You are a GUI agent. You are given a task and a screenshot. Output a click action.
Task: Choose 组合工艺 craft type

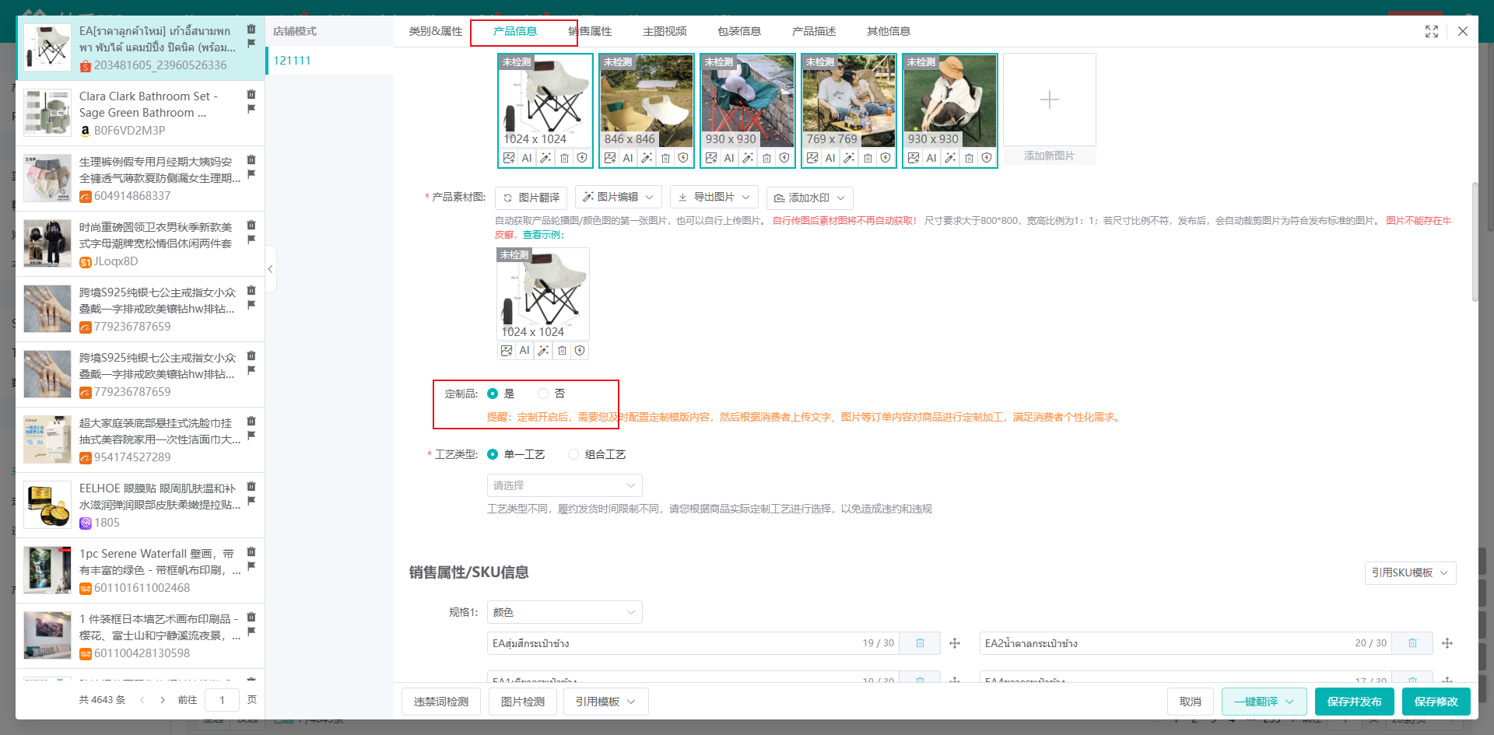(573, 454)
